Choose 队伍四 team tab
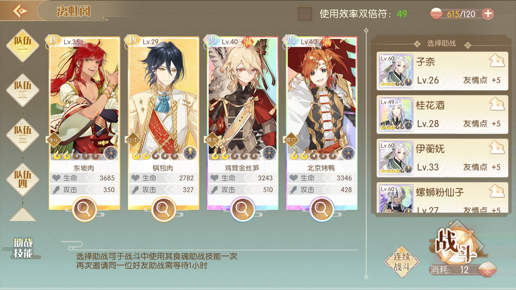This screenshot has height=290, width=516. pos(23,179)
